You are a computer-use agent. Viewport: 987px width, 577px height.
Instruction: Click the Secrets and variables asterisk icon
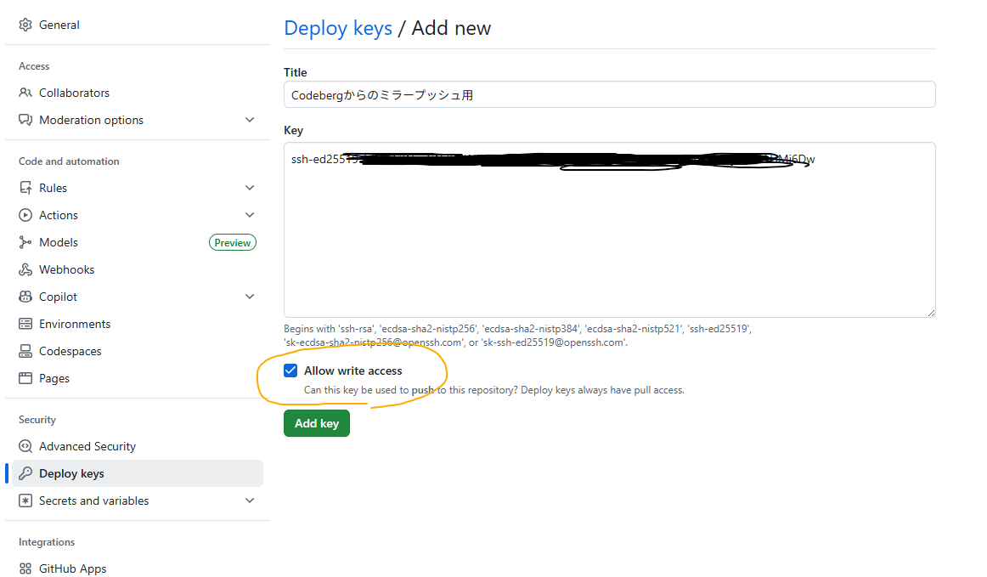(25, 501)
